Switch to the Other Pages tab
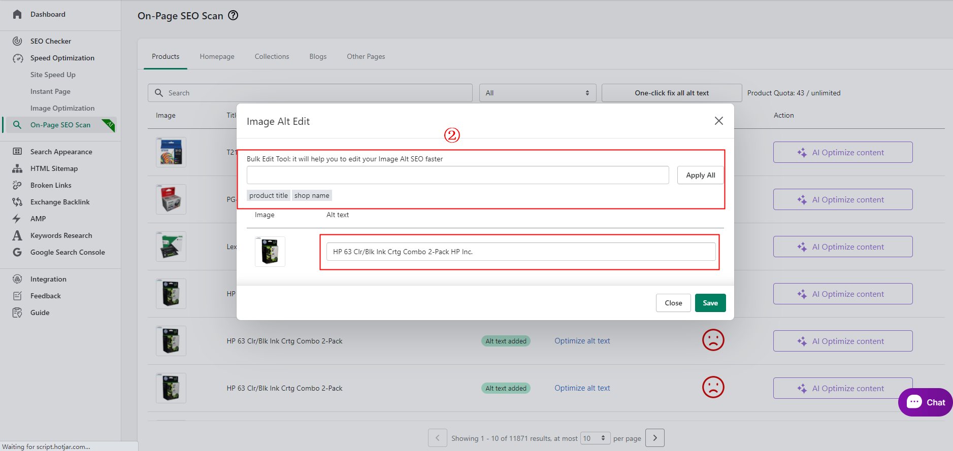Image resolution: width=953 pixels, height=451 pixels. (366, 56)
